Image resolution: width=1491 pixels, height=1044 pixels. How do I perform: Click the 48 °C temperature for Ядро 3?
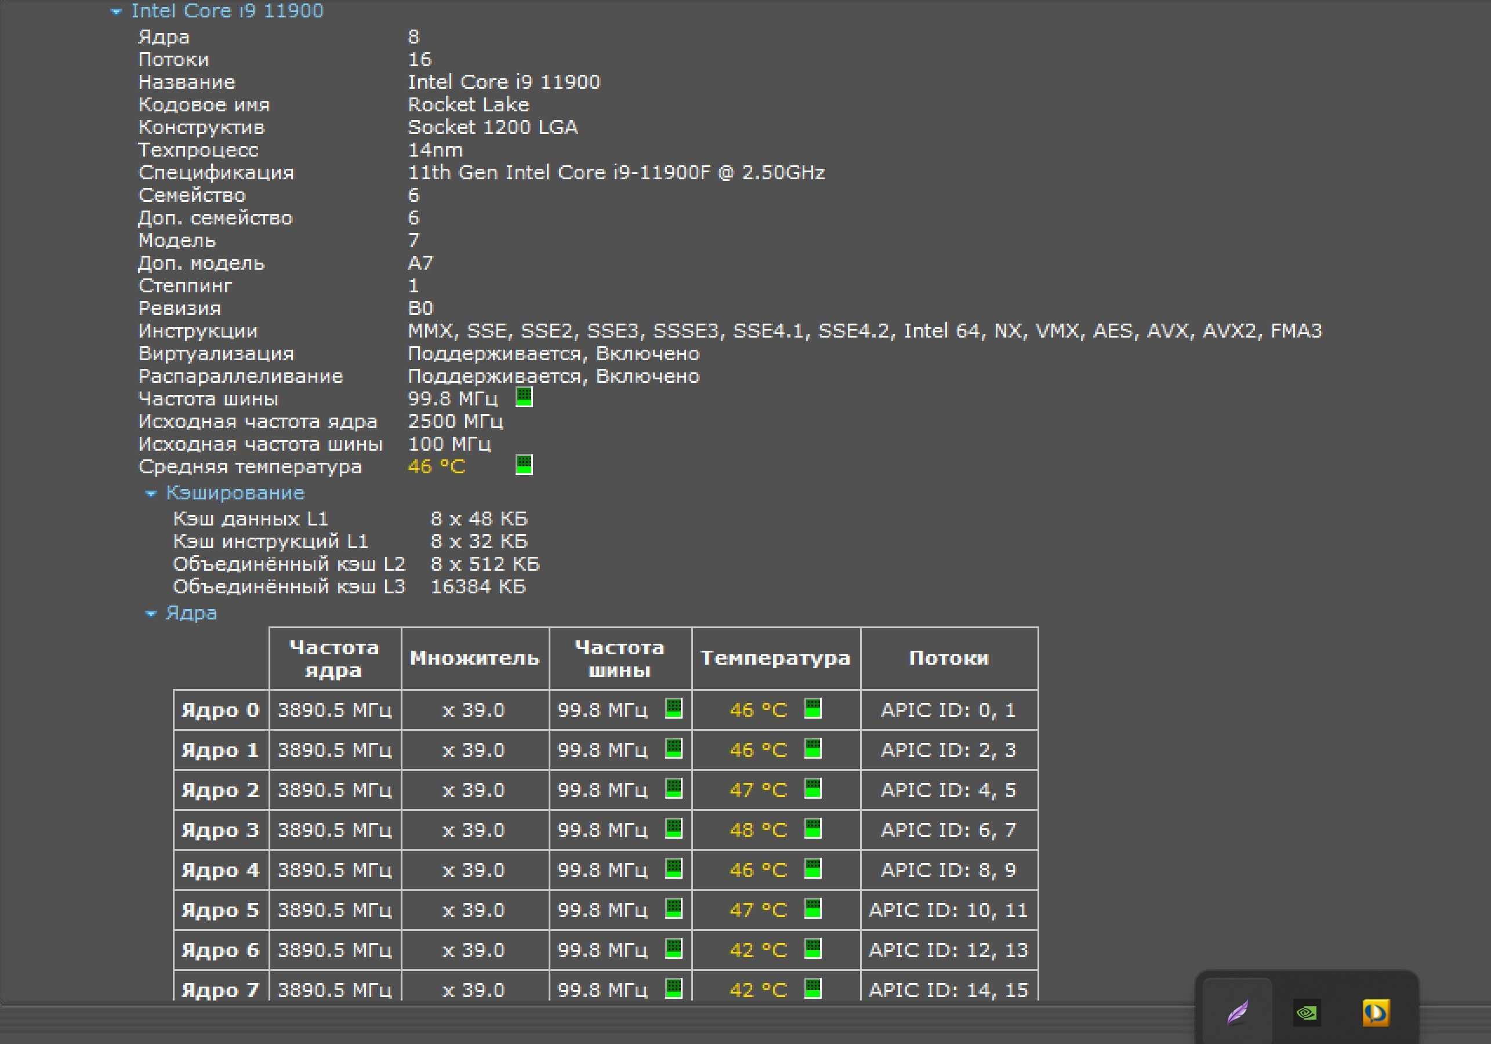point(759,830)
